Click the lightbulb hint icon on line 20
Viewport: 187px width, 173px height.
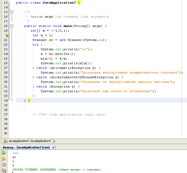(x=7, y=35)
